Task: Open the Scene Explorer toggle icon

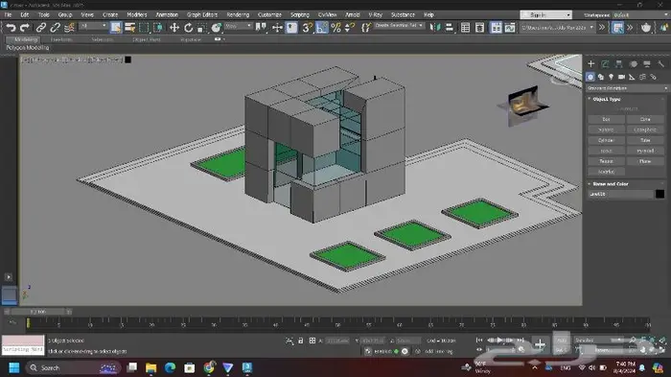Action: click(465, 28)
